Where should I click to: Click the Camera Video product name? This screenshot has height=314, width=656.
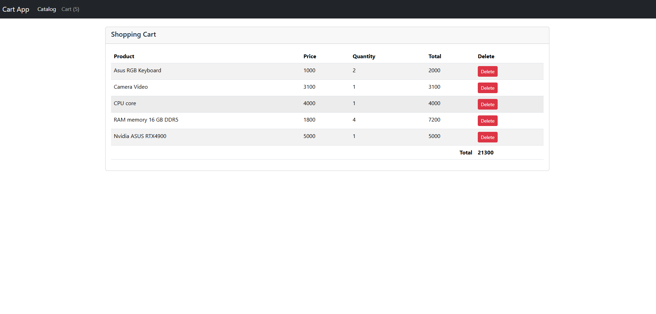(x=131, y=87)
